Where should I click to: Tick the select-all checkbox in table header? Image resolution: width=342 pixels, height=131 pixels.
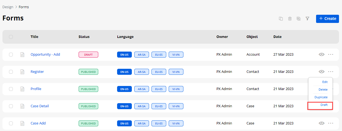point(11,37)
